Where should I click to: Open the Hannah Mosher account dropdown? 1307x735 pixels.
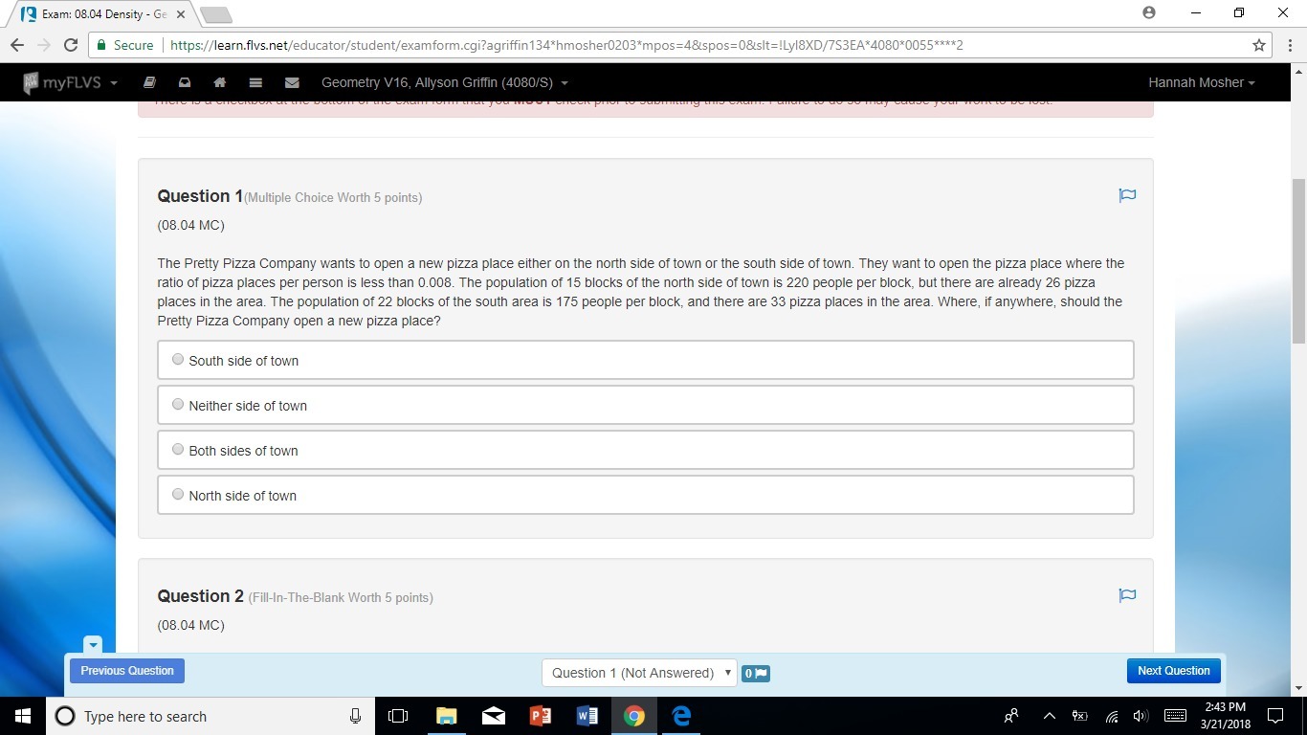1202,82
